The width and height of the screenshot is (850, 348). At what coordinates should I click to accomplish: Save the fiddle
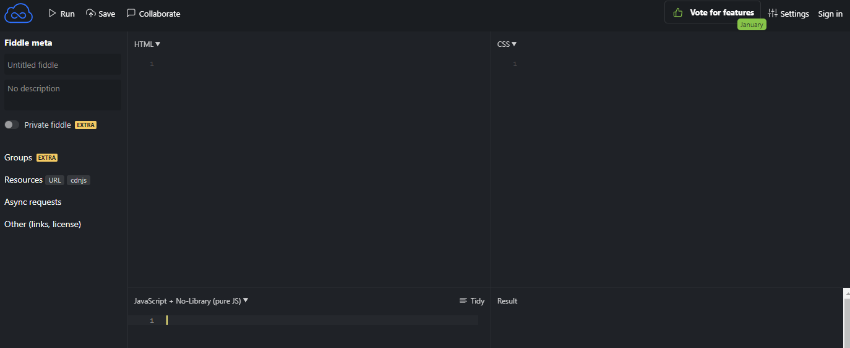100,14
